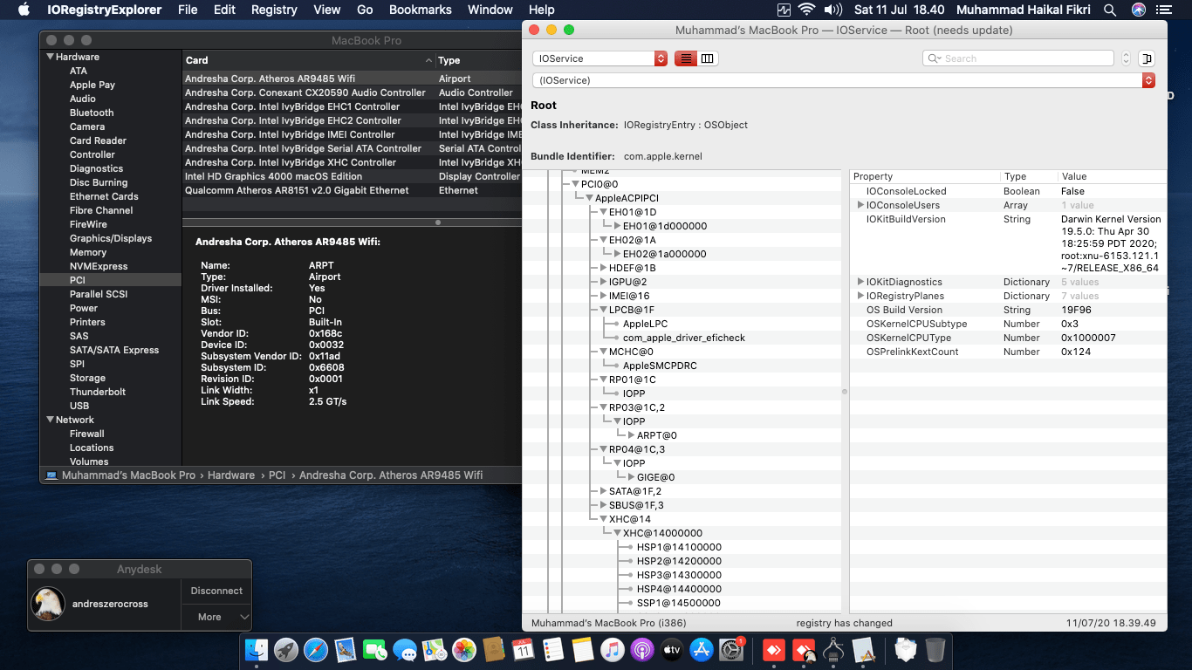
Task: Click Hardware in the System Information path bar
Action: [x=231, y=475]
